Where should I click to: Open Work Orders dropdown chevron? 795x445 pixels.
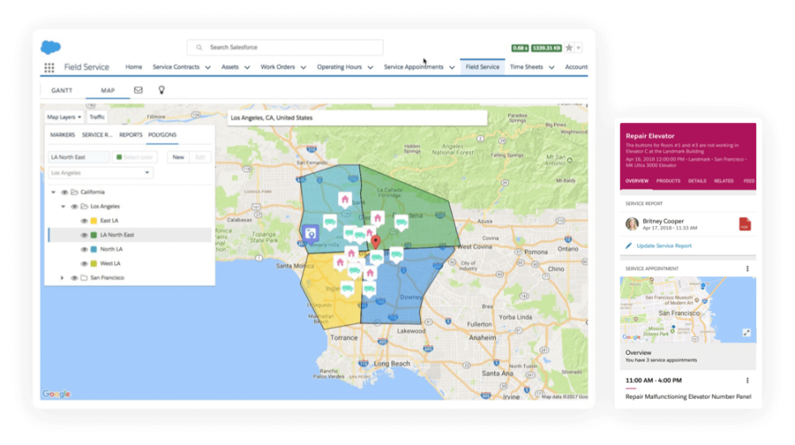[303, 67]
